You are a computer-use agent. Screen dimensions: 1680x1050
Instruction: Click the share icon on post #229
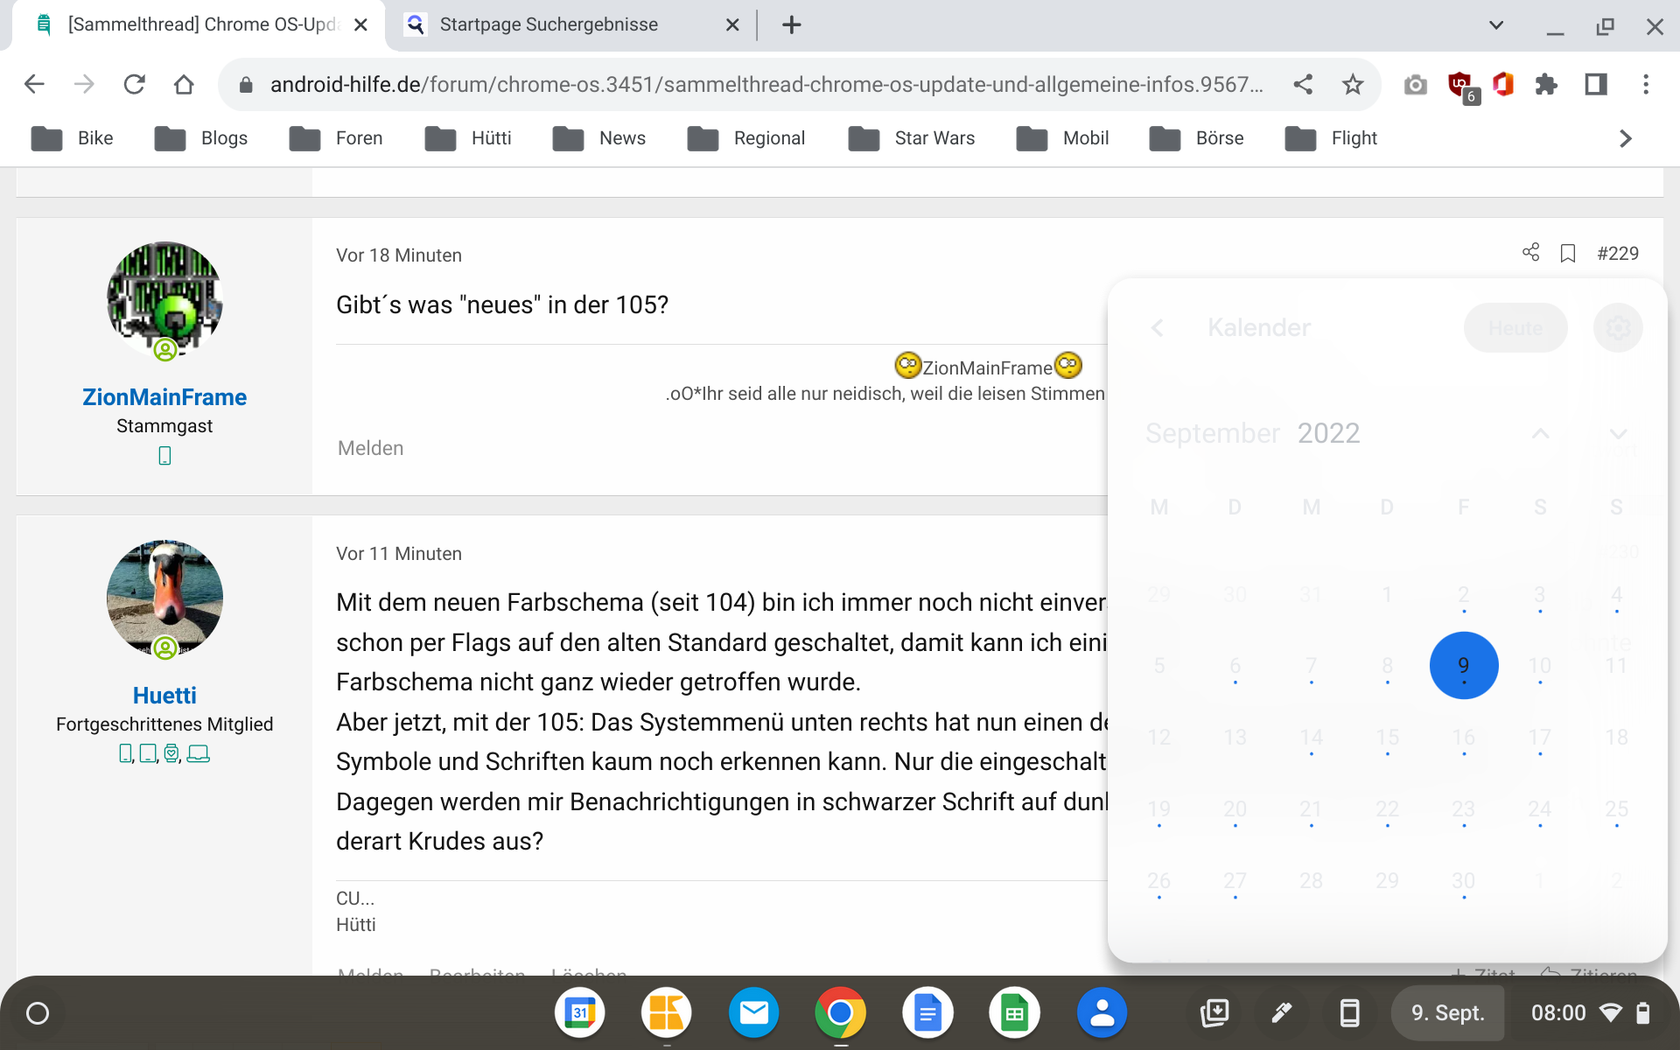coord(1530,253)
